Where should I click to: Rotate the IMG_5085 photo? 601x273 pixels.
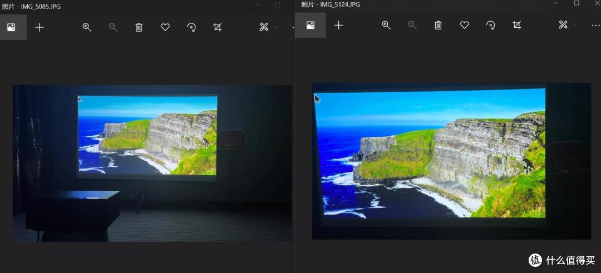(191, 27)
